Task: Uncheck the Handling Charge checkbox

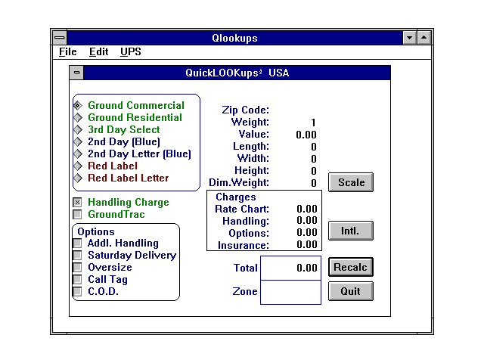Action: (x=77, y=203)
